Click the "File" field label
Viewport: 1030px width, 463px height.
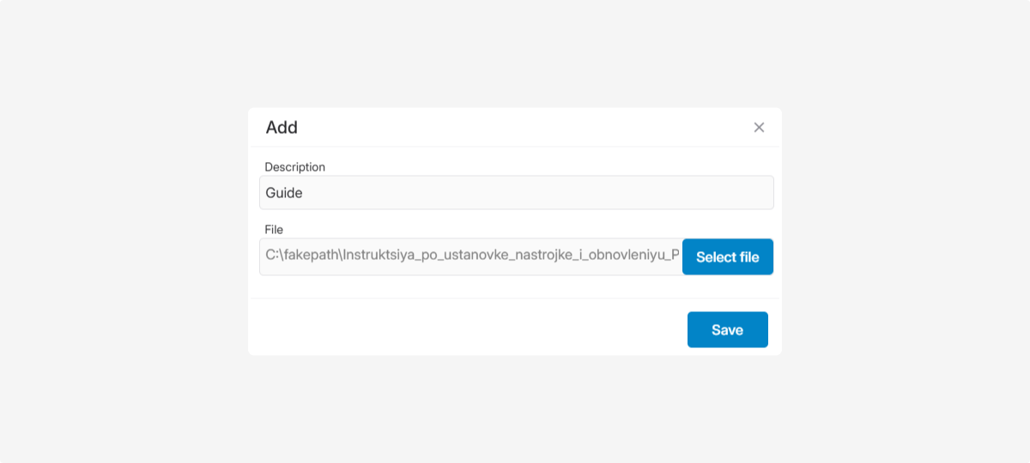point(274,230)
